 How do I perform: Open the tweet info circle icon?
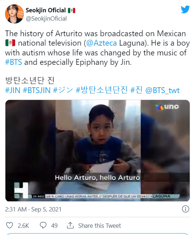point(185,209)
